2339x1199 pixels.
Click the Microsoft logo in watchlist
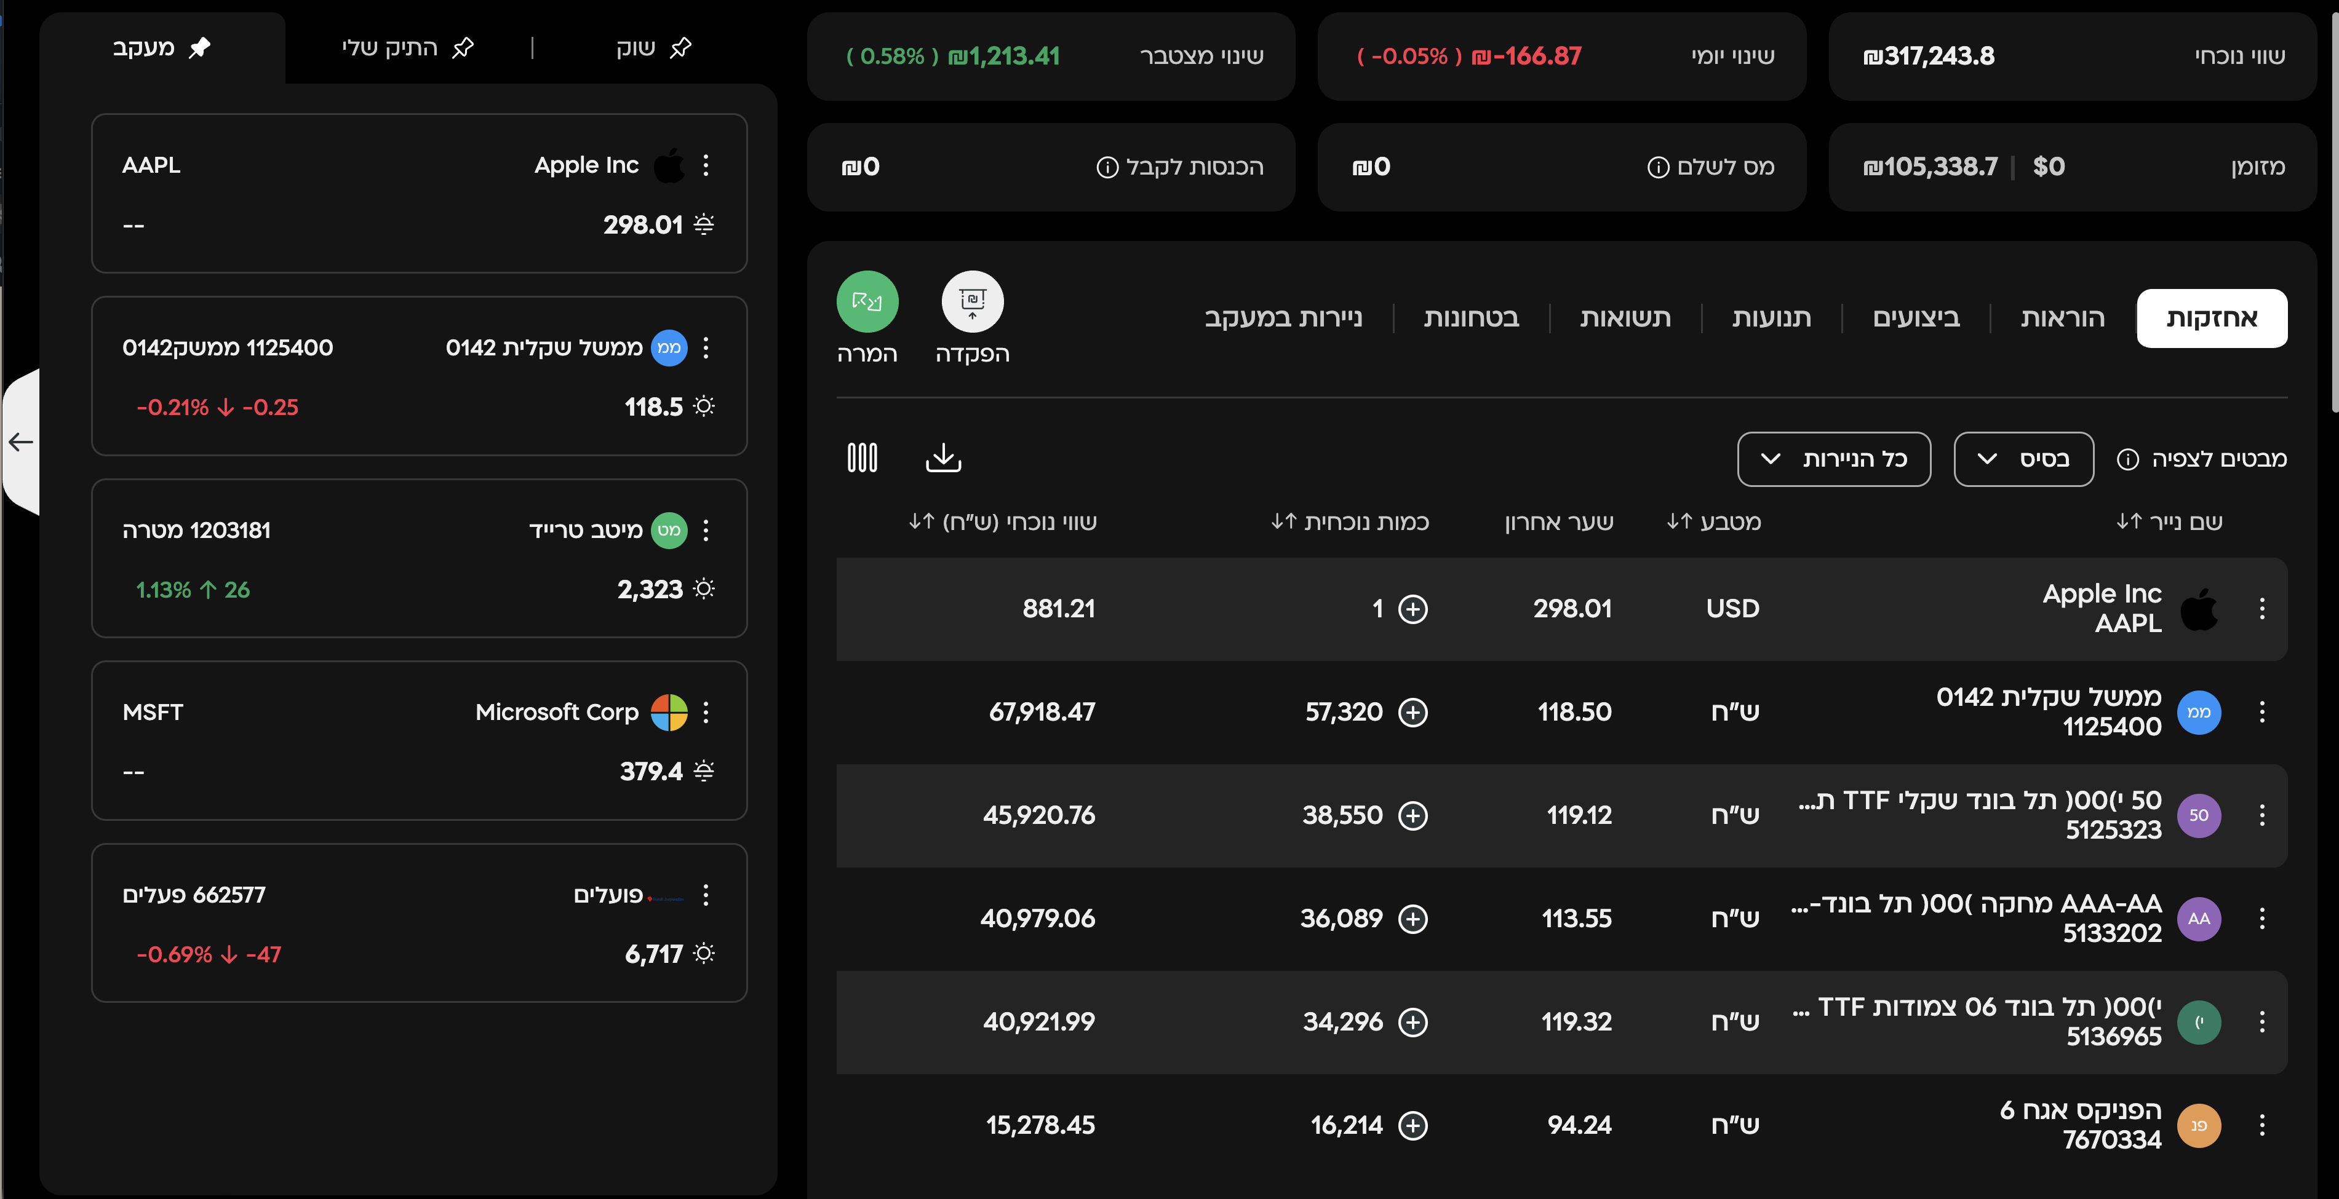click(x=669, y=713)
